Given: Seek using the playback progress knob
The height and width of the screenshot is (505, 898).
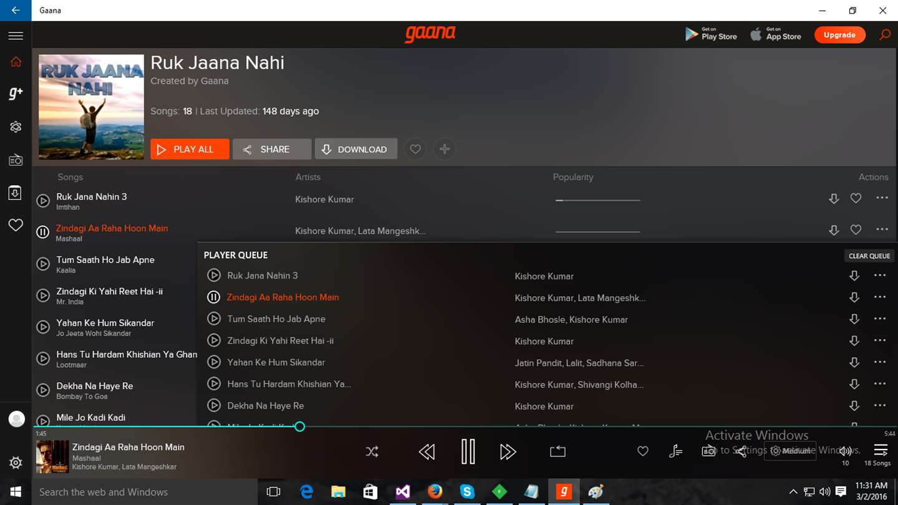Looking at the screenshot, I should (x=300, y=426).
